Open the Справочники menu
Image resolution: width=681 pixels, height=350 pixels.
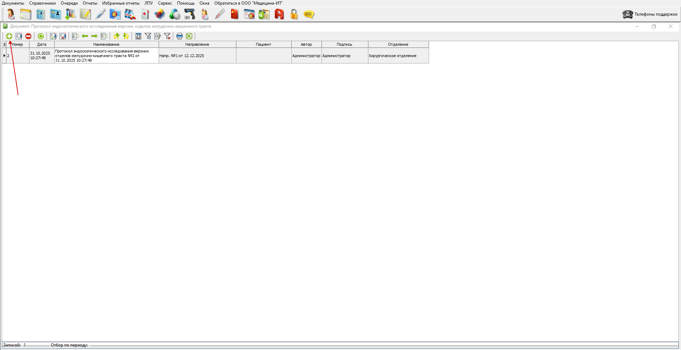tap(42, 3)
